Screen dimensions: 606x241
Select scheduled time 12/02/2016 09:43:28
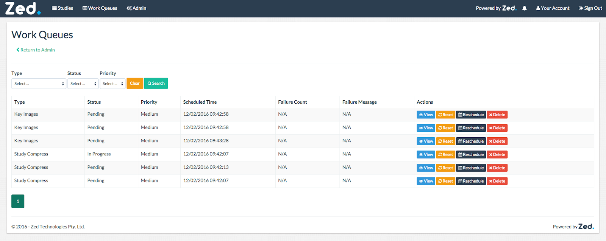click(x=206, y=141)
